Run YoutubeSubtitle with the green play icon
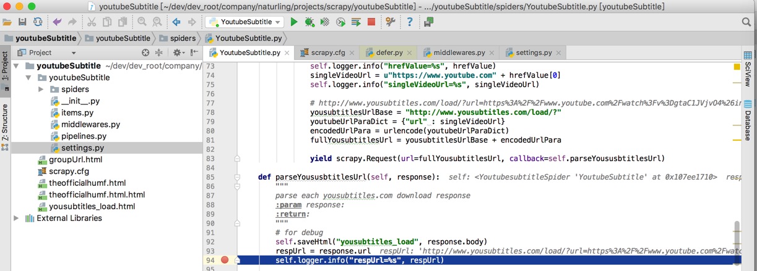Viewport: 757px width, 271px height. [x=294, y=22]
